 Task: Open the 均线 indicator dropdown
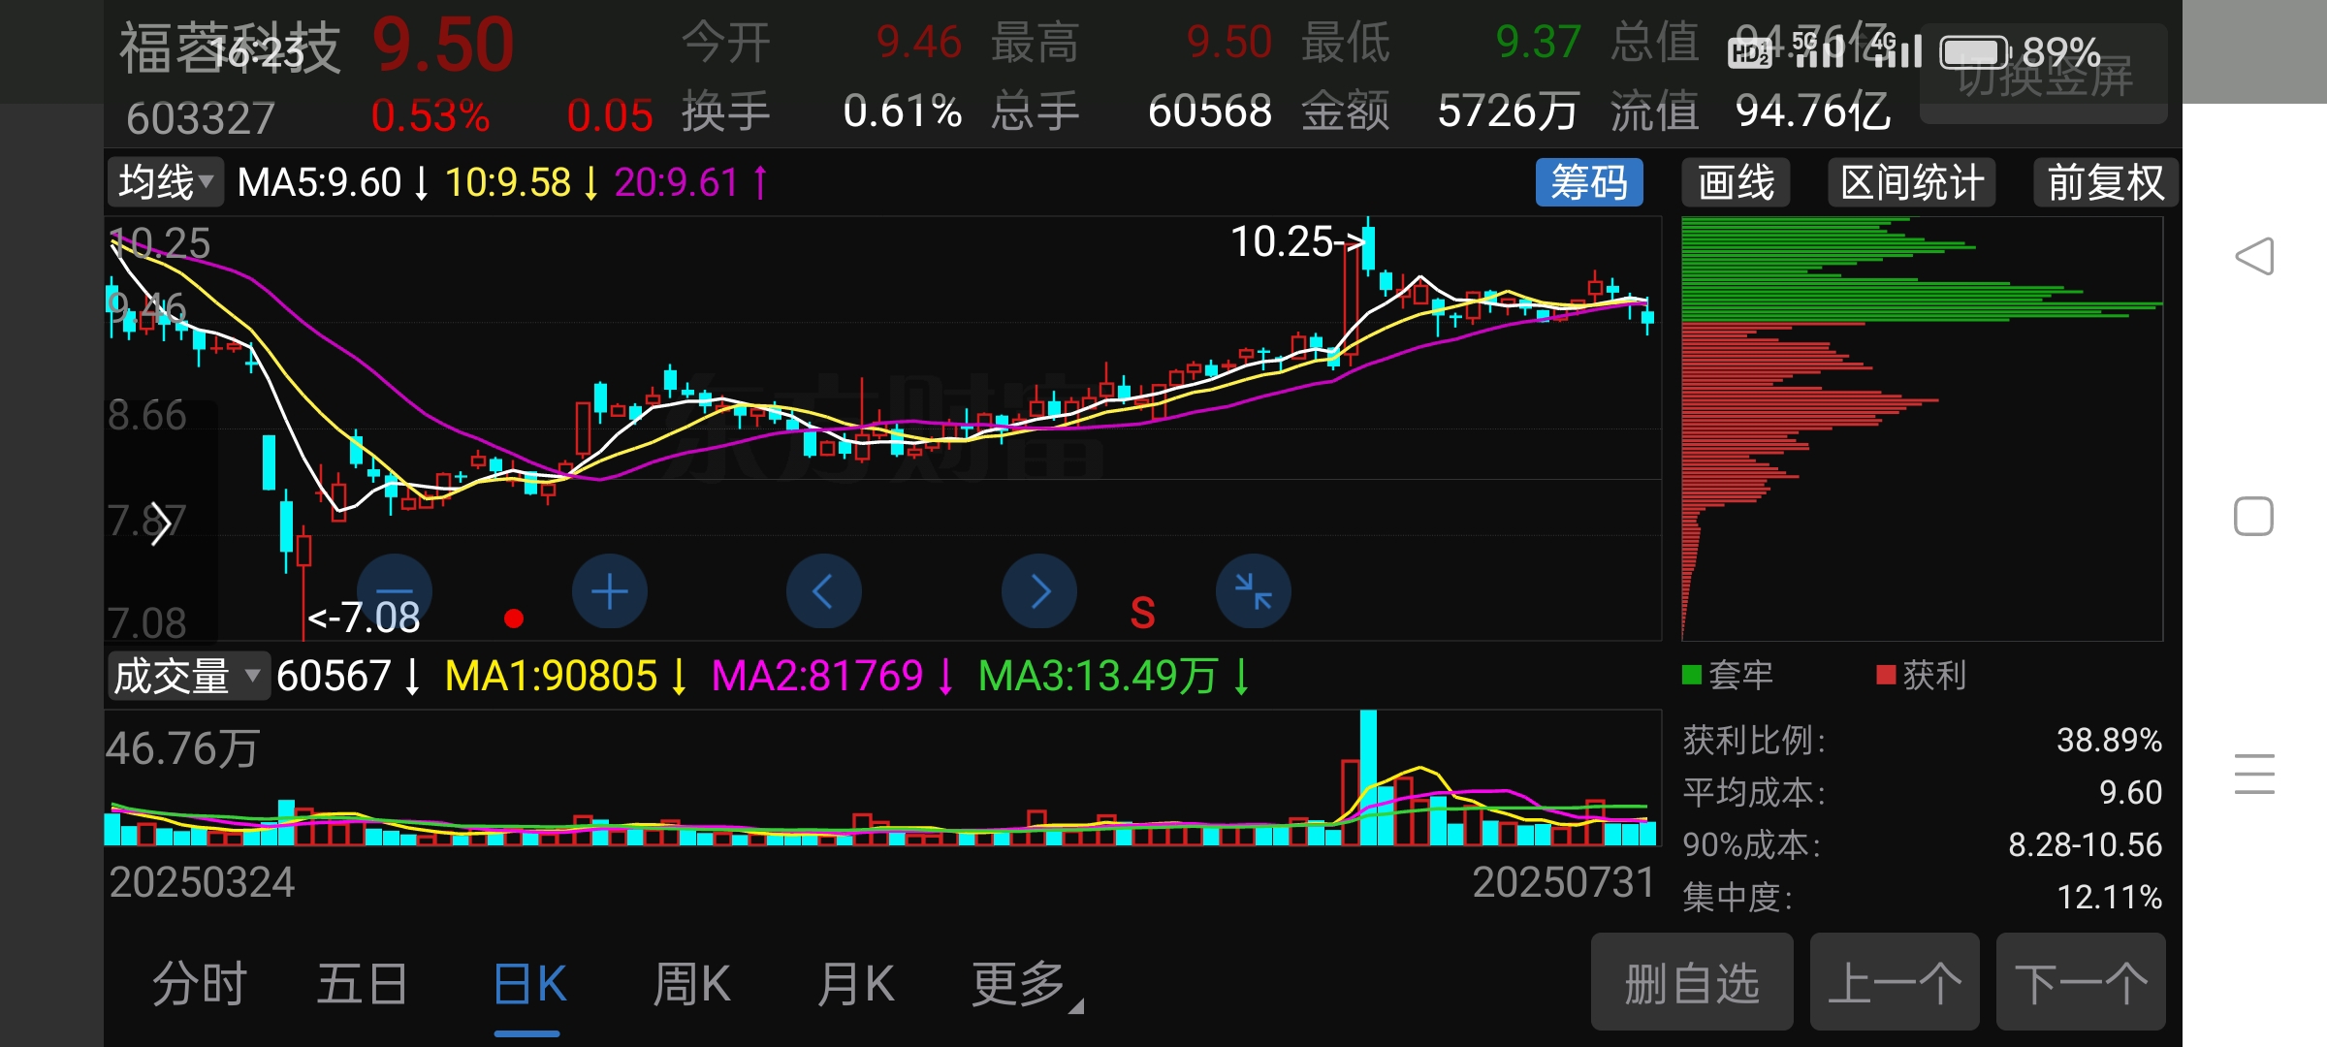(x=166, y=182)
